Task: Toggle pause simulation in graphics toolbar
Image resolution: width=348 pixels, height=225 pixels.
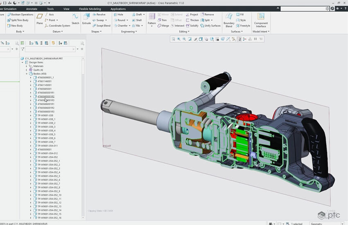Action: click(x=255, y=39)
